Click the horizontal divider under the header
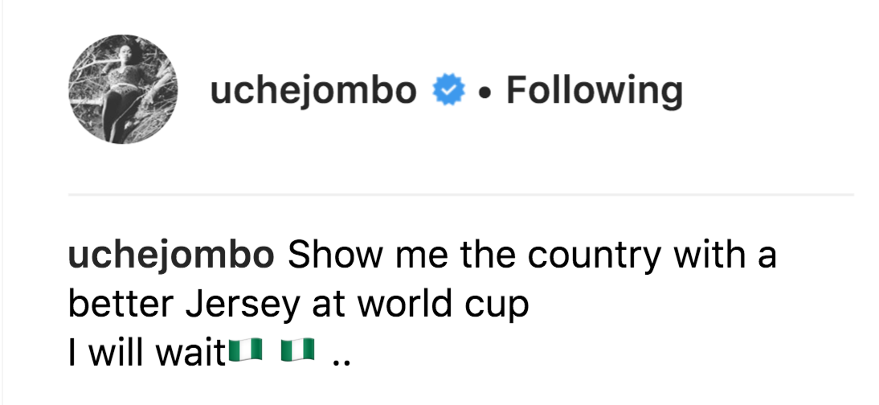The height and width of the screenshot is (405, 879). [460, 194]
